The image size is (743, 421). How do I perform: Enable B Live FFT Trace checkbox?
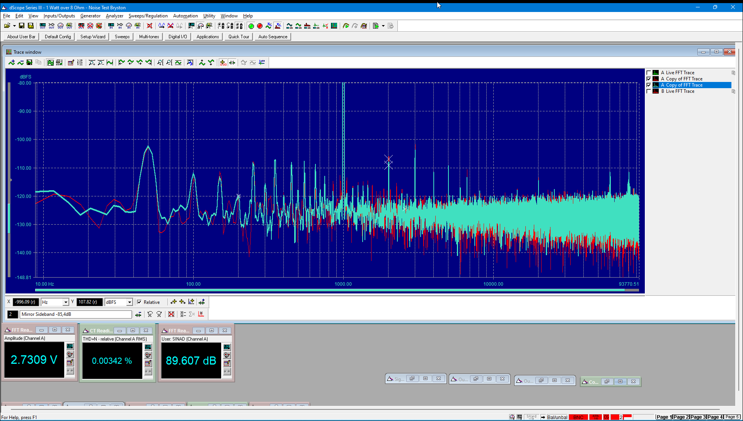(x=649, y=91)
